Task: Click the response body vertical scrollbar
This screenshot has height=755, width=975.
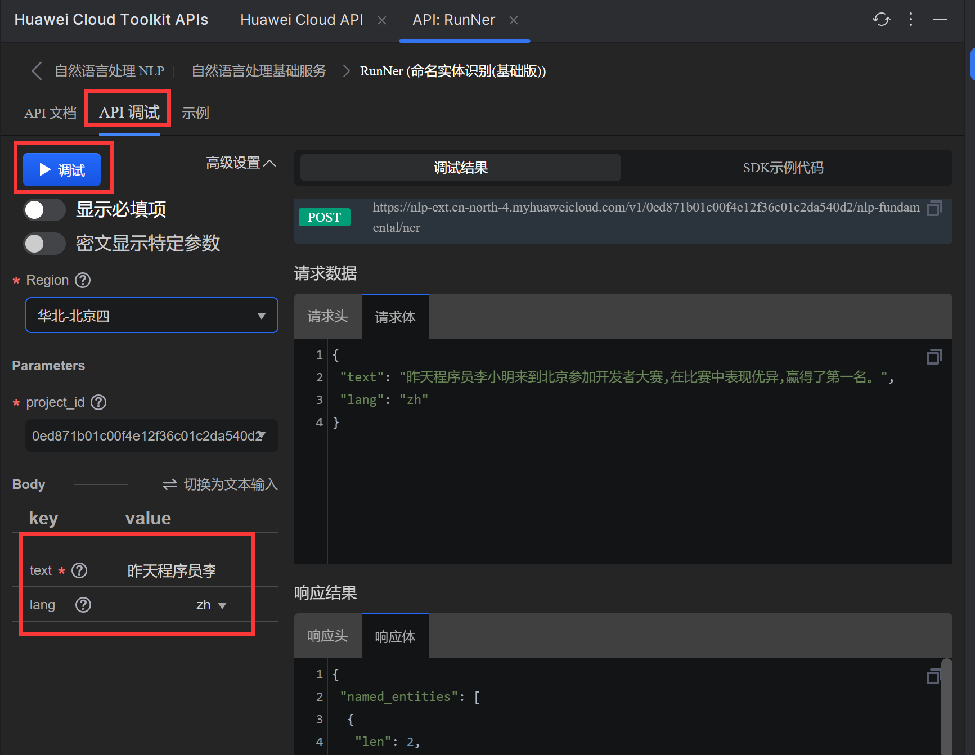Action: (947, 707)
